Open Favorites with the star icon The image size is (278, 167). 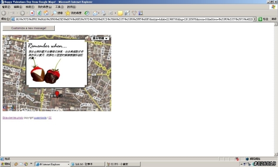coord(73,13)
